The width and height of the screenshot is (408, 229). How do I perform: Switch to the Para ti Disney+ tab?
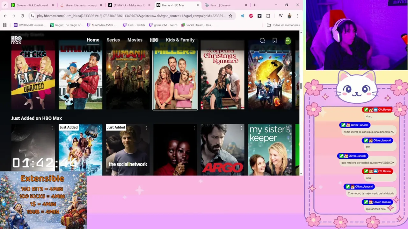[x=226, y=5]
